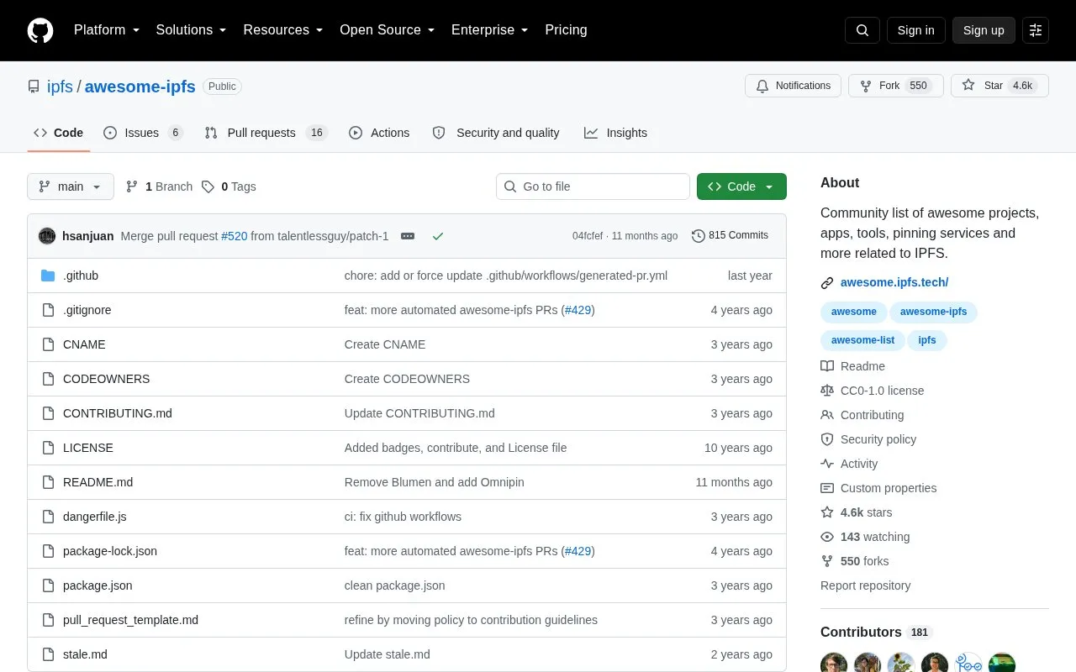Fork the awesome-ipfs repository

(895, 86)
